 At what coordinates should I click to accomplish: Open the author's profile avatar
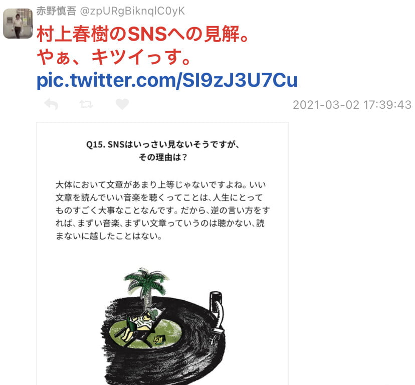coord(18,24)
